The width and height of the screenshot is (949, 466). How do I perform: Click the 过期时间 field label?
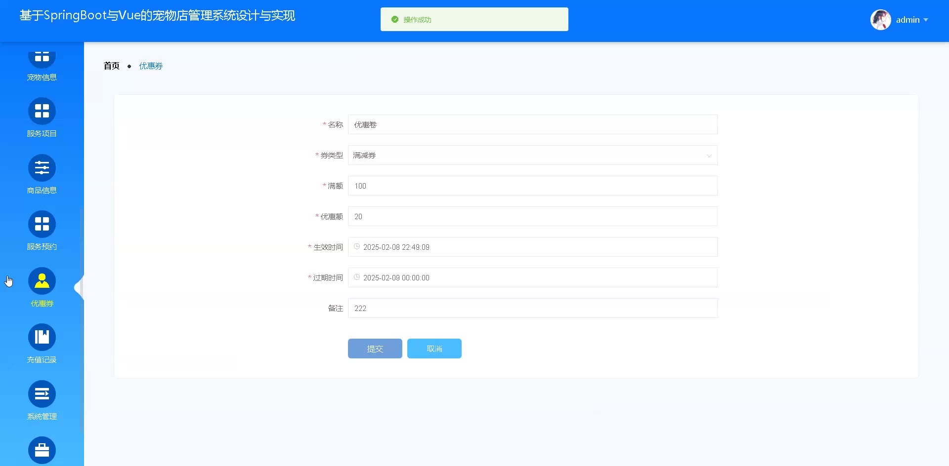pos(328,278)
